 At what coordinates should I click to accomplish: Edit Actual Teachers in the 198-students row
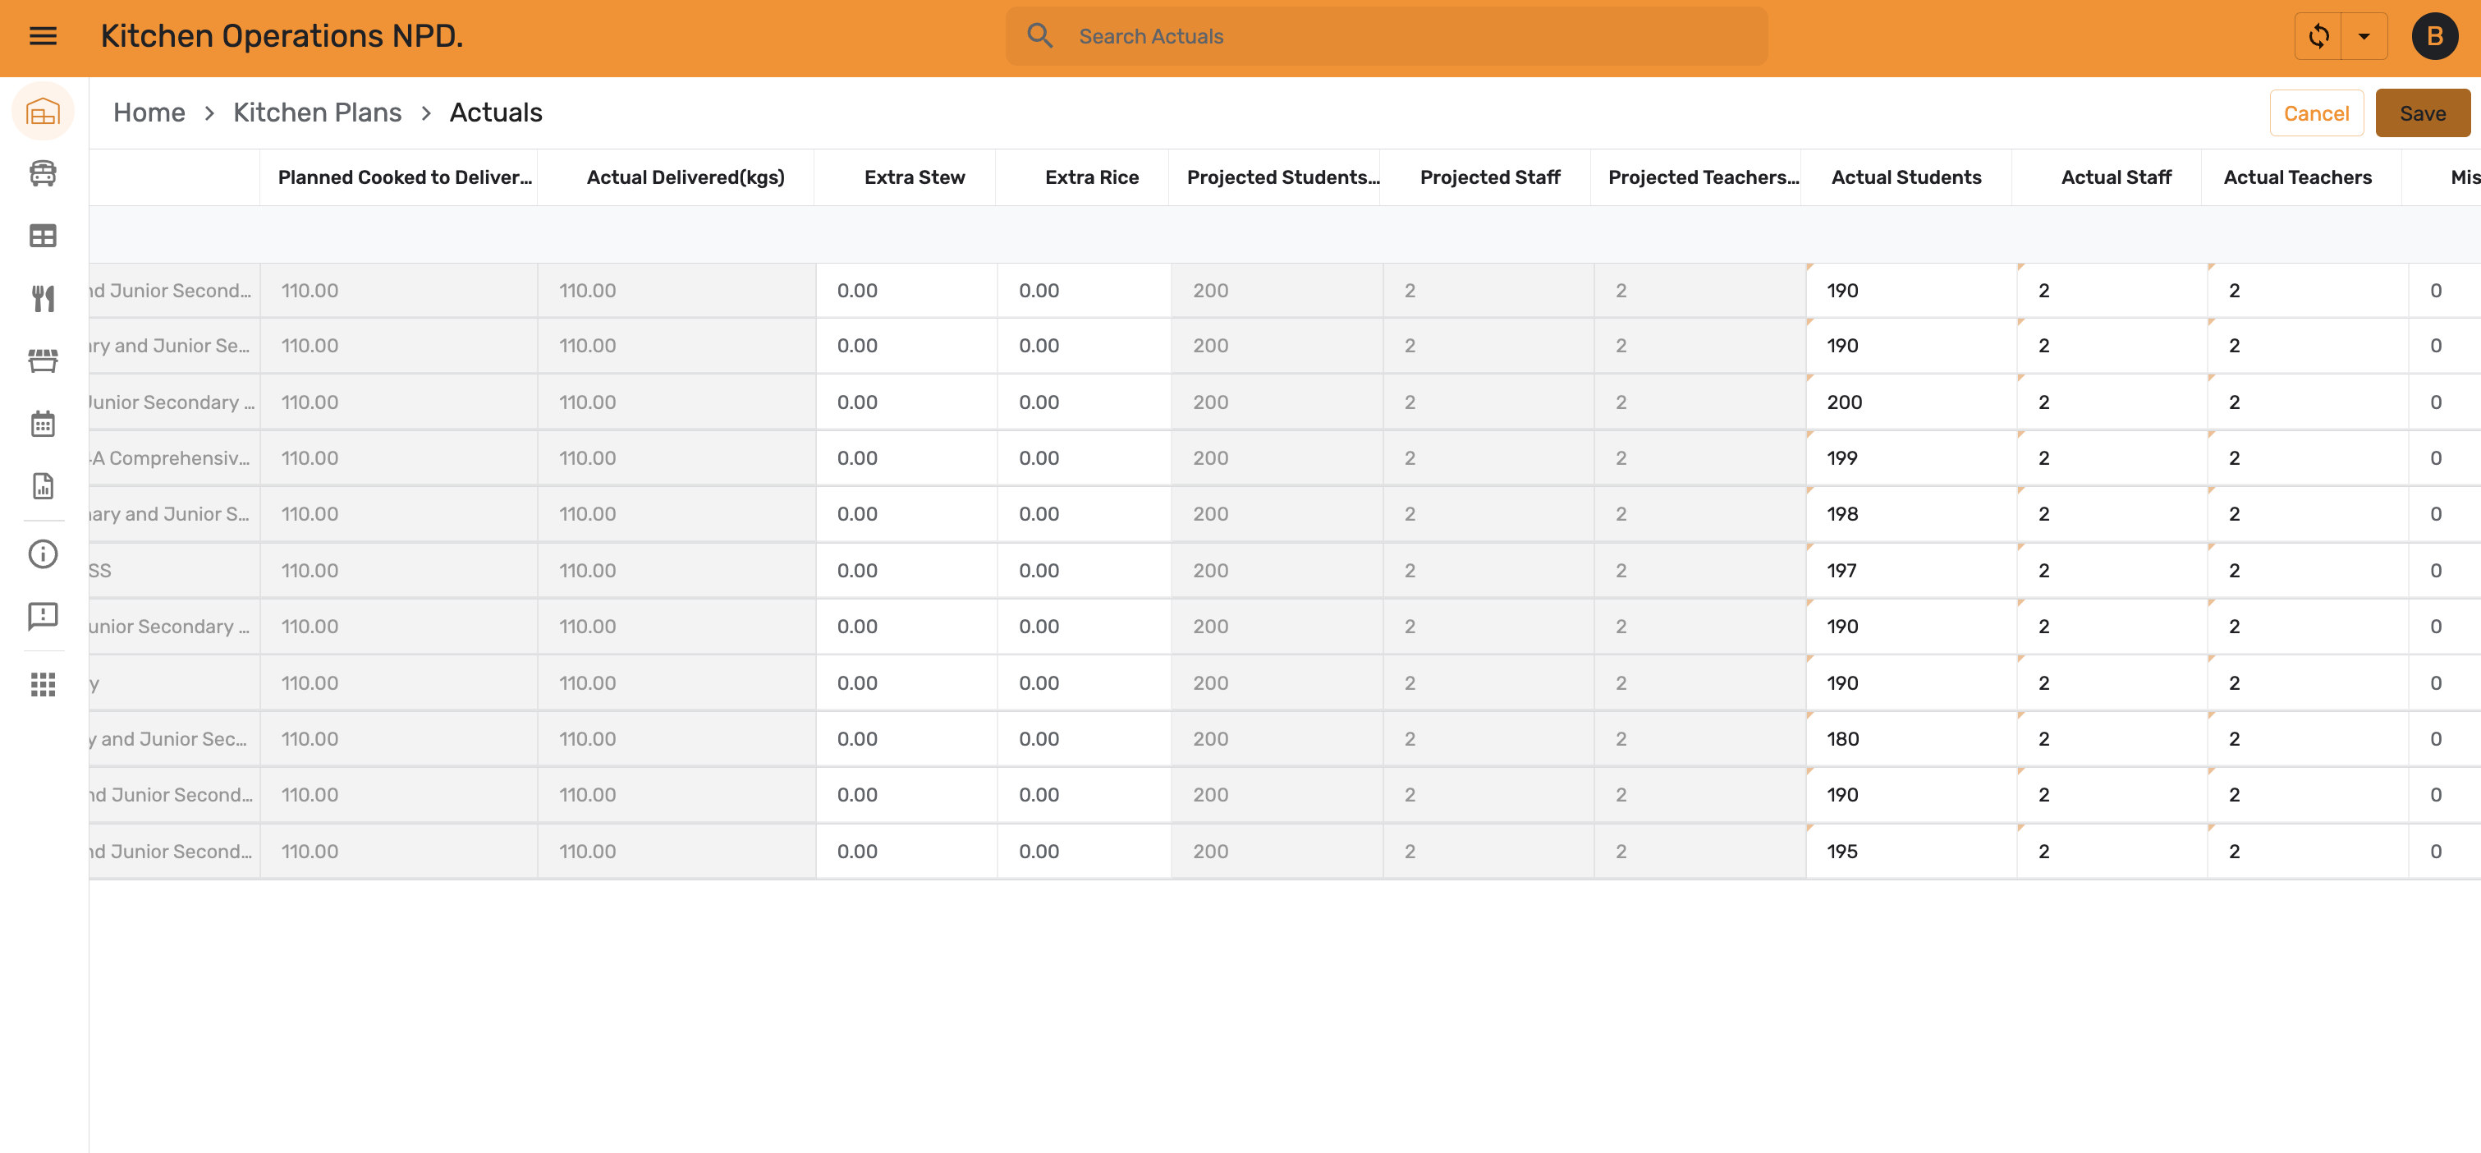(2308, 514)
